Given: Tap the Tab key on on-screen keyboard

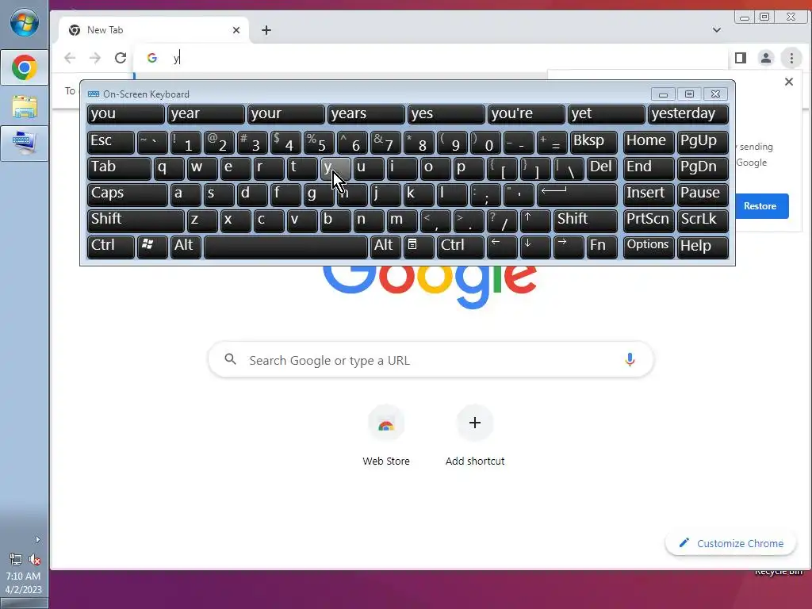Looking at the screenshot, I should [x=119, y=168].
